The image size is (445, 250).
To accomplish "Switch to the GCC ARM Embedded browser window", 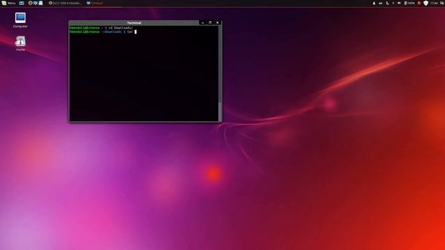I will click(65, 3).
